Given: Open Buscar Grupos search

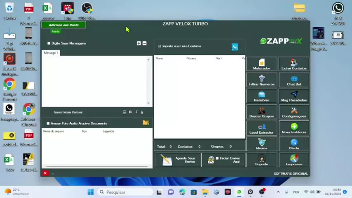Looking at the screenshot, I should point(261,113).
